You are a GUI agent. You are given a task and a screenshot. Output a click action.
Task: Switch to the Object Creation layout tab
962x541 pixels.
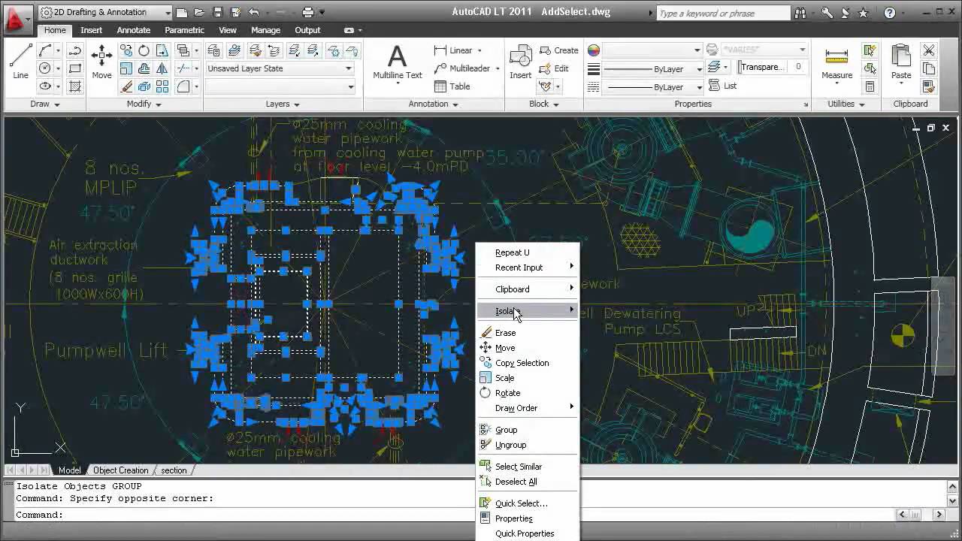pyautogui.click(x=120, y=470)
